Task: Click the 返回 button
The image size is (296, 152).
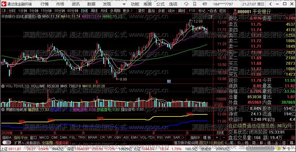Action: click(222, 11)
